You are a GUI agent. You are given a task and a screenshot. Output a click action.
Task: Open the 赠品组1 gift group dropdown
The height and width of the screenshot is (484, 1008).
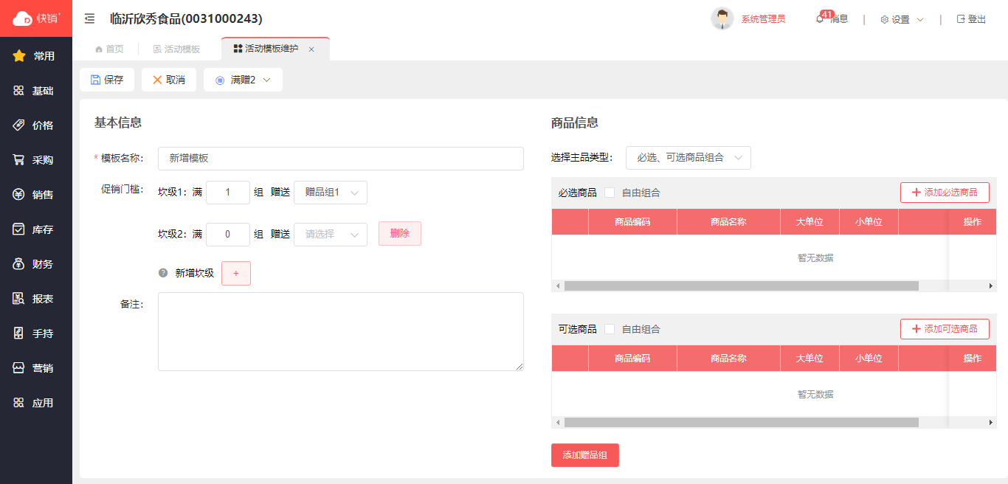(331, 193)
